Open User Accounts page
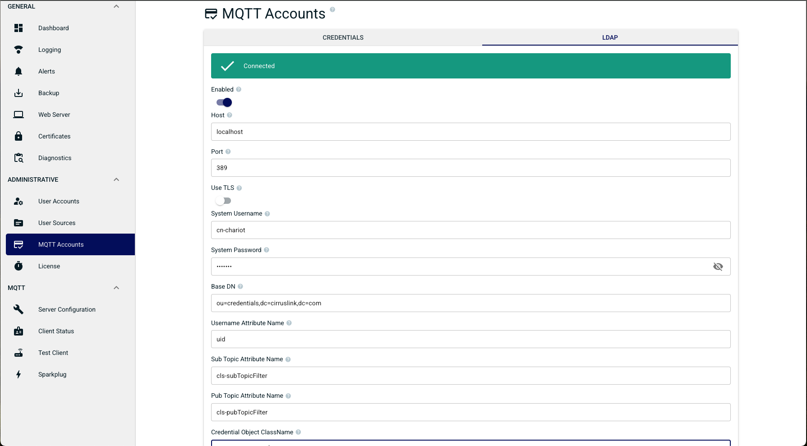This screenshot has height=446, width=807. [59, 201]
